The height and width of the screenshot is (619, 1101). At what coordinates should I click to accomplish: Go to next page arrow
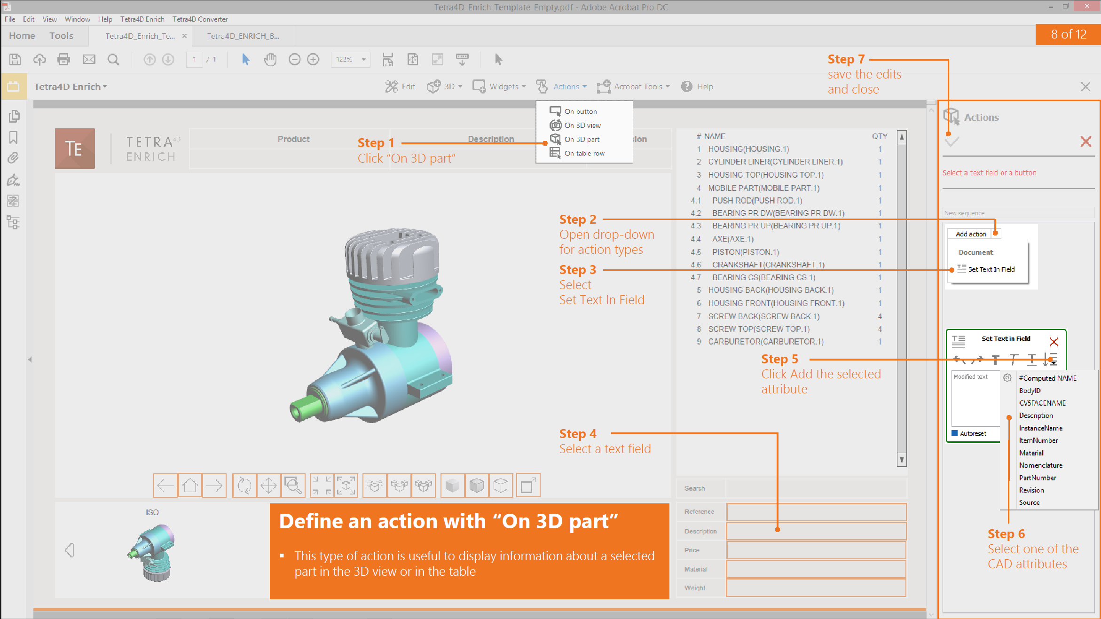tap(168, 59)
